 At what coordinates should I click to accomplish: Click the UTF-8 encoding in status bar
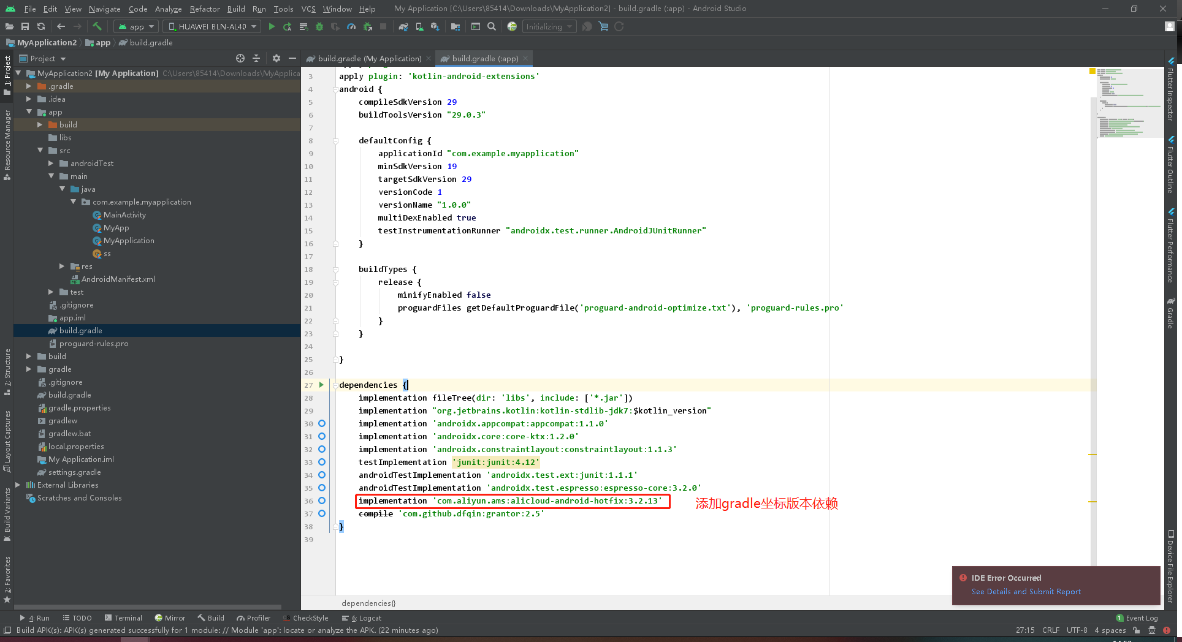coord(1077,630)
